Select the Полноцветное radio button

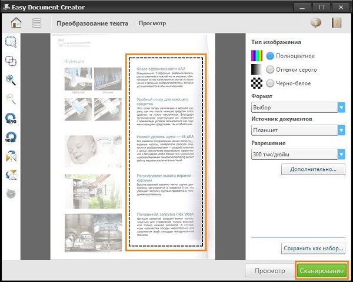270,56
